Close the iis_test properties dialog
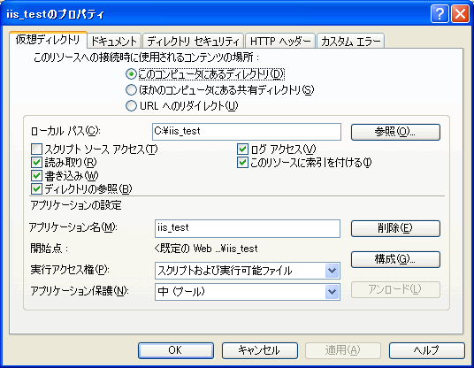Viewport: 474px width, 368px height. click(x=460, y=14)
